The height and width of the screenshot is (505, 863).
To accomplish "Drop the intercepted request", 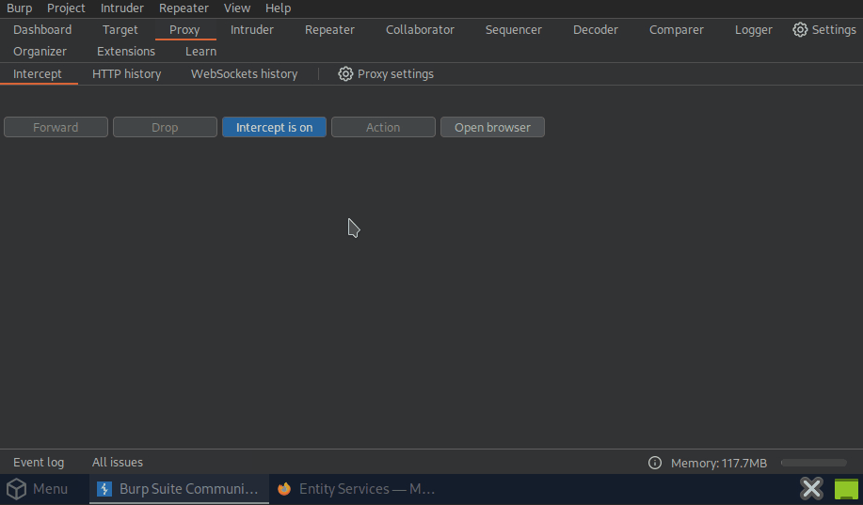I will click(165, 127).
